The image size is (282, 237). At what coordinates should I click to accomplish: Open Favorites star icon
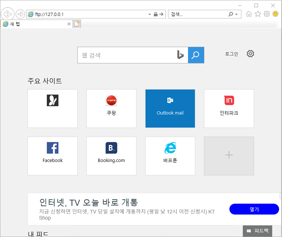[258, 14]
